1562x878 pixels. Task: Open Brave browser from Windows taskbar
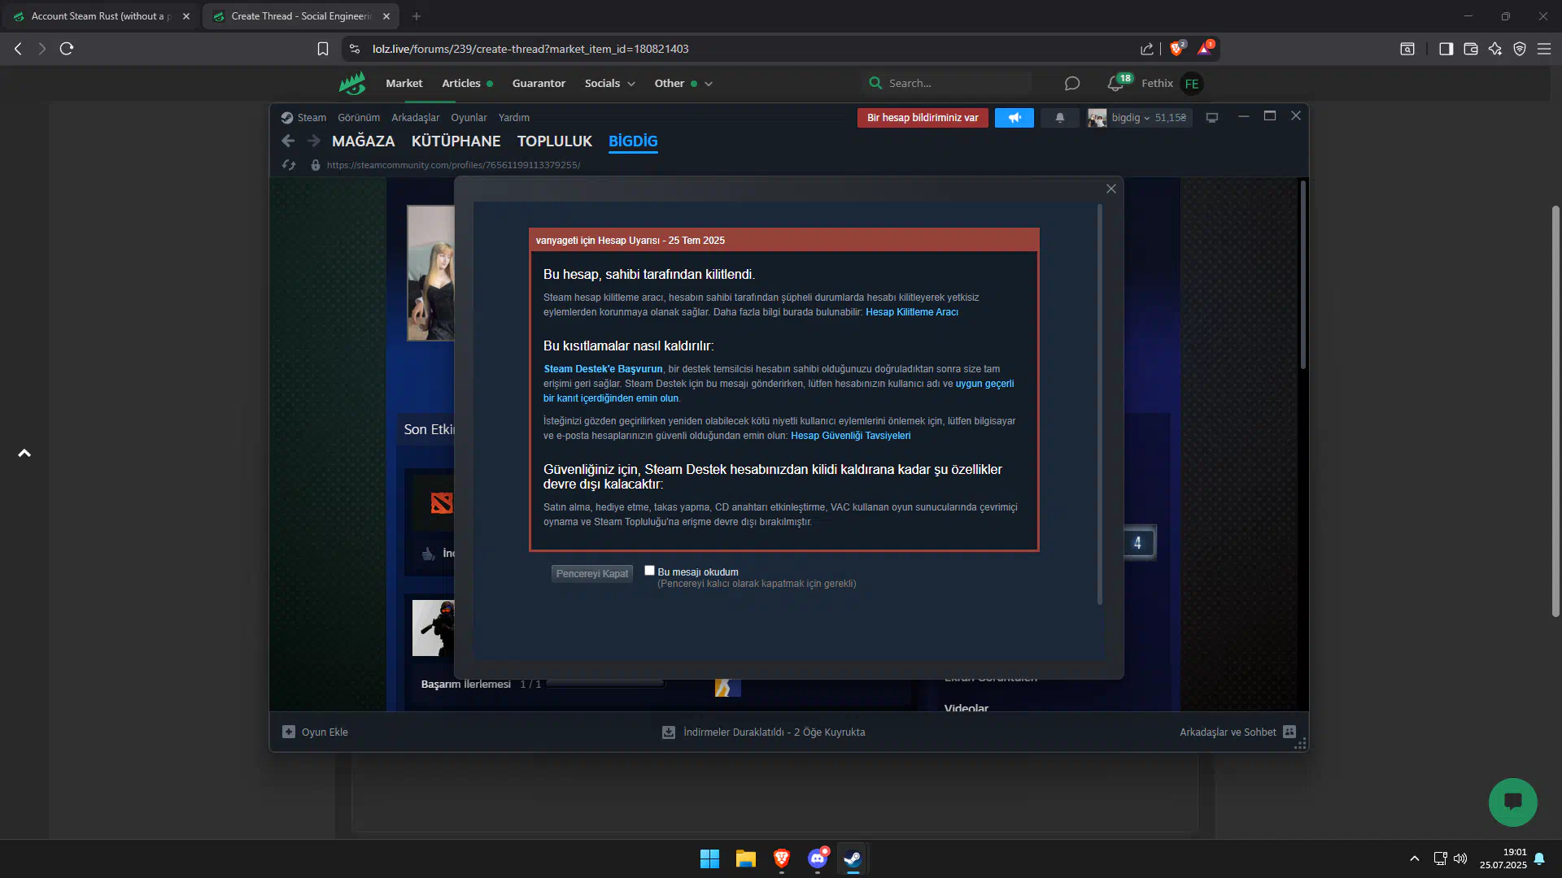[x=782, y=858]
